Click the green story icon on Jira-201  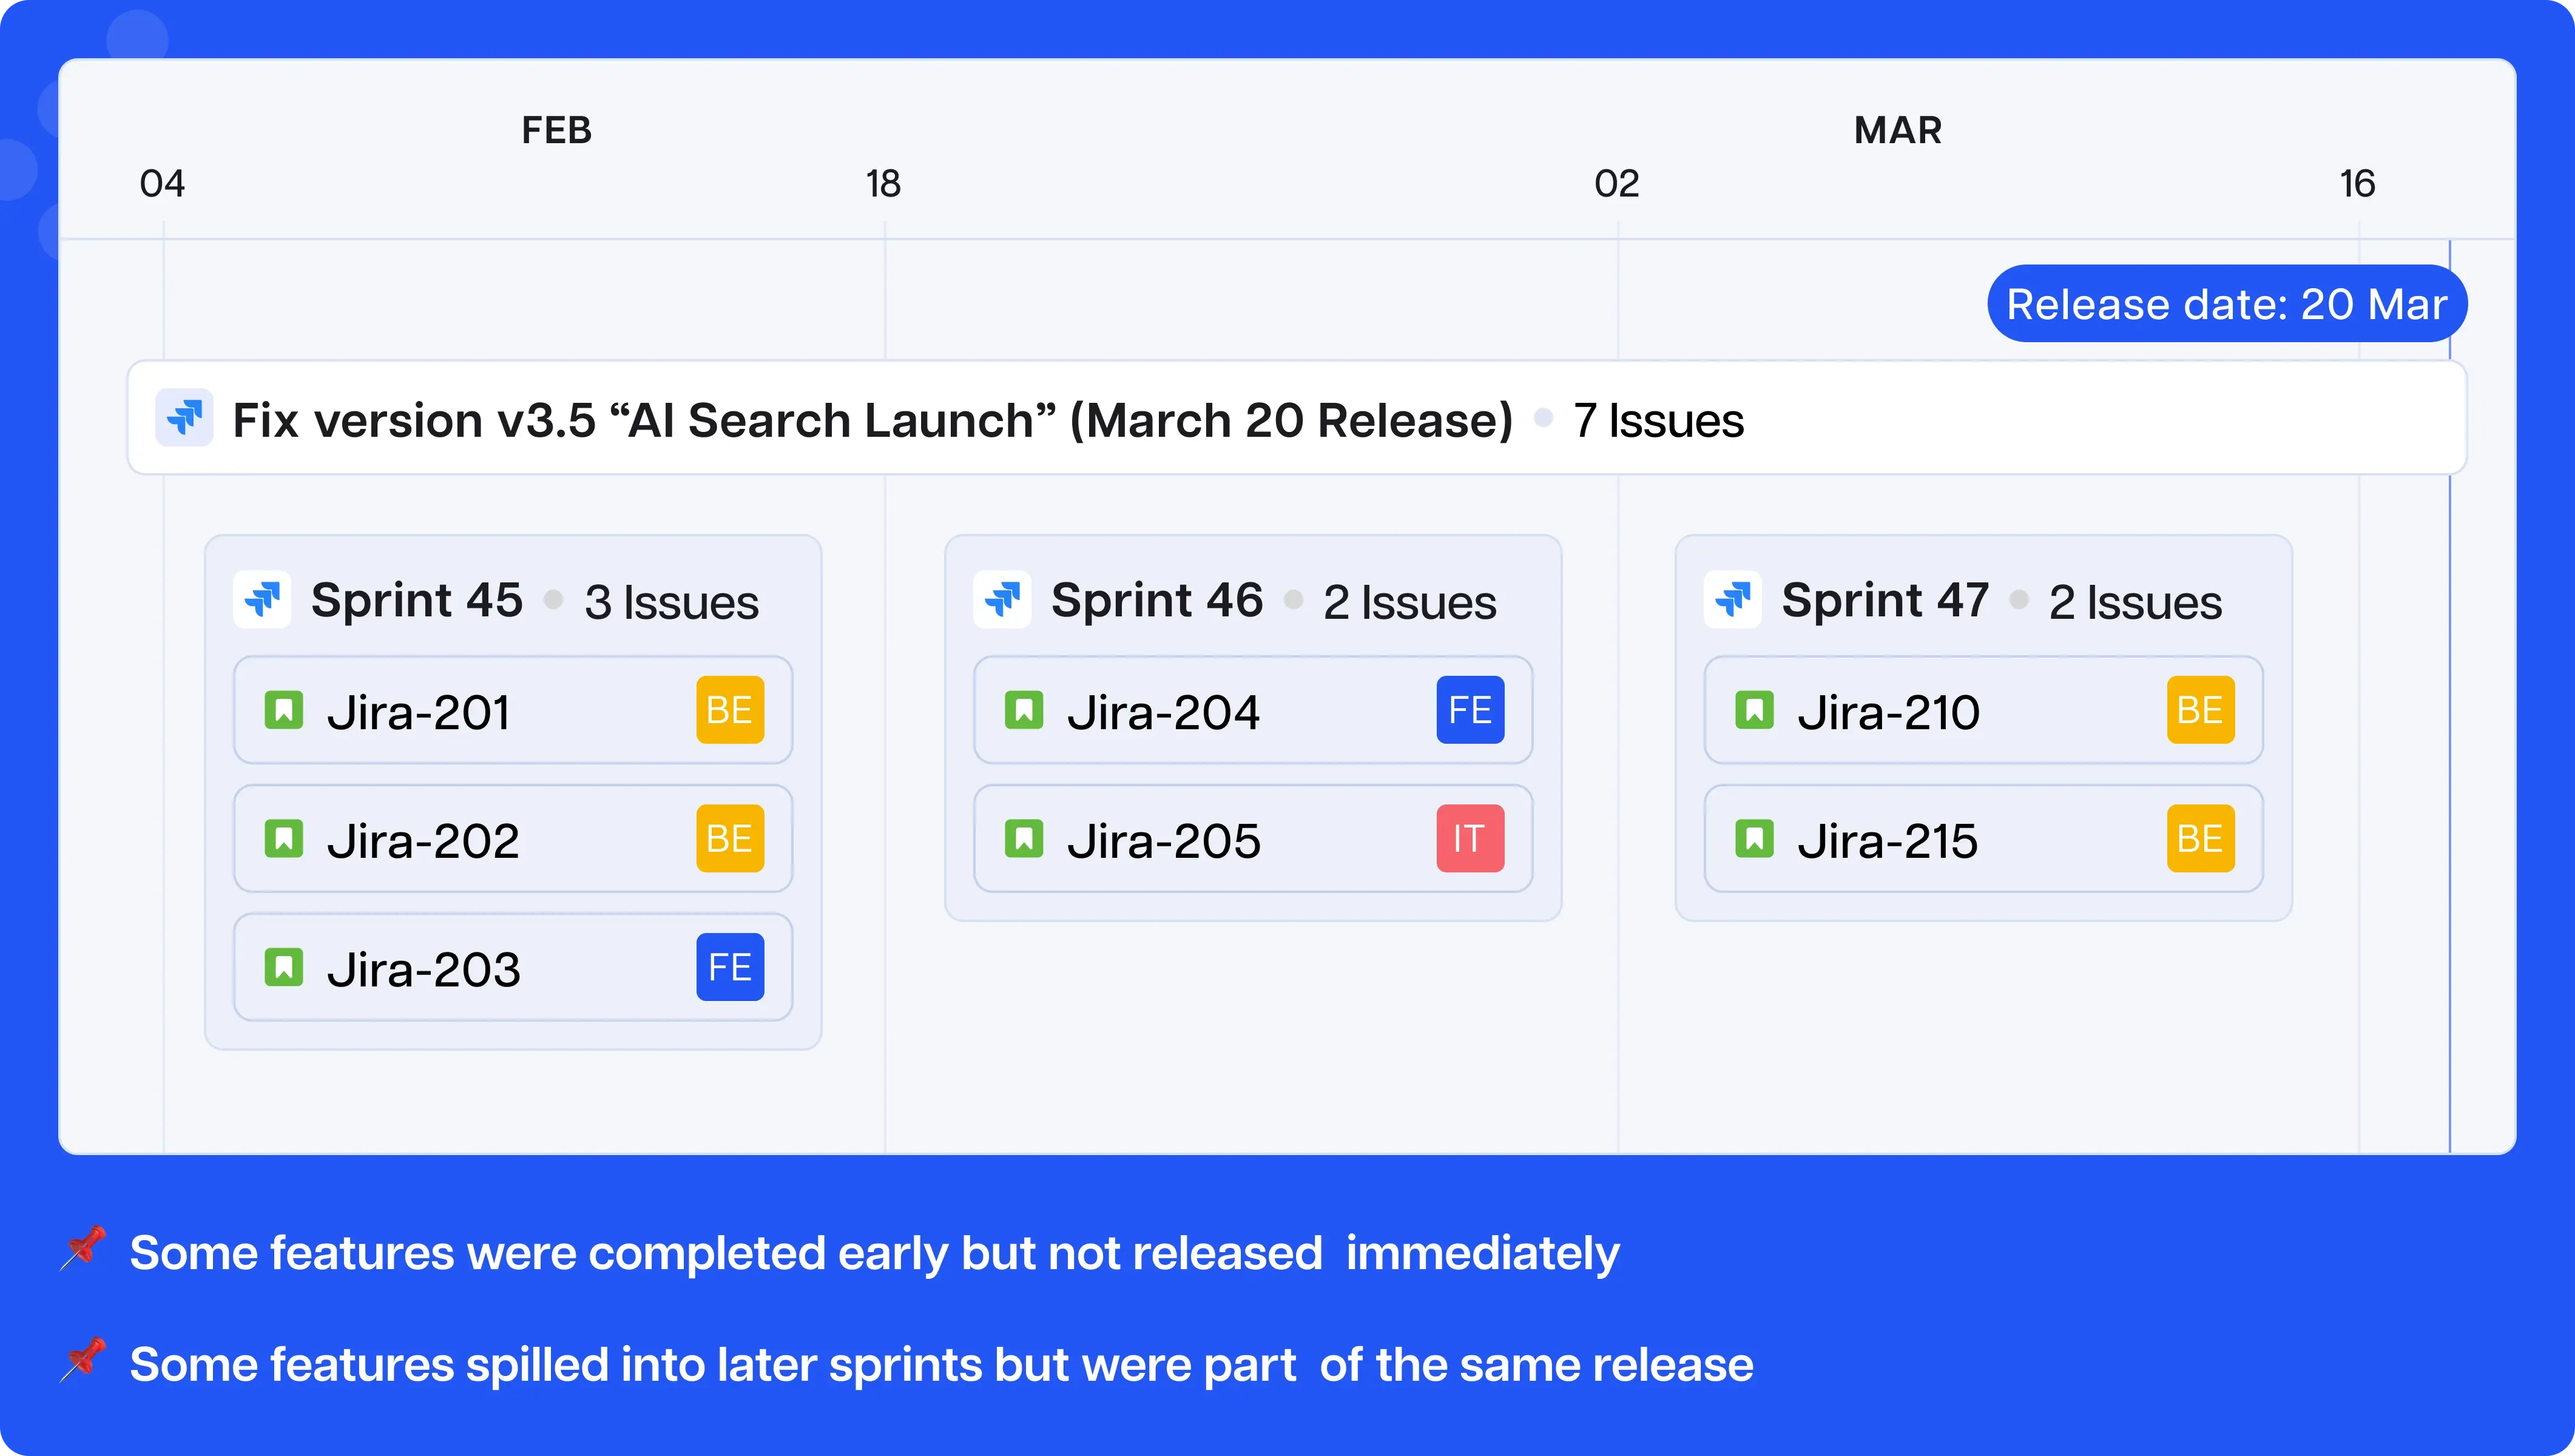pos(284,711)
